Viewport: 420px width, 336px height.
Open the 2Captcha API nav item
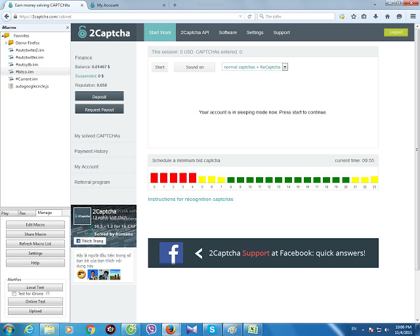click(x=195, y=32)
